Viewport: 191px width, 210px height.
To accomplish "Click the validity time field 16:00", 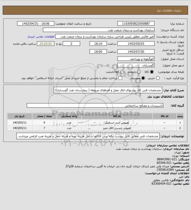I will pyautogui.click(x=98, y=51).
